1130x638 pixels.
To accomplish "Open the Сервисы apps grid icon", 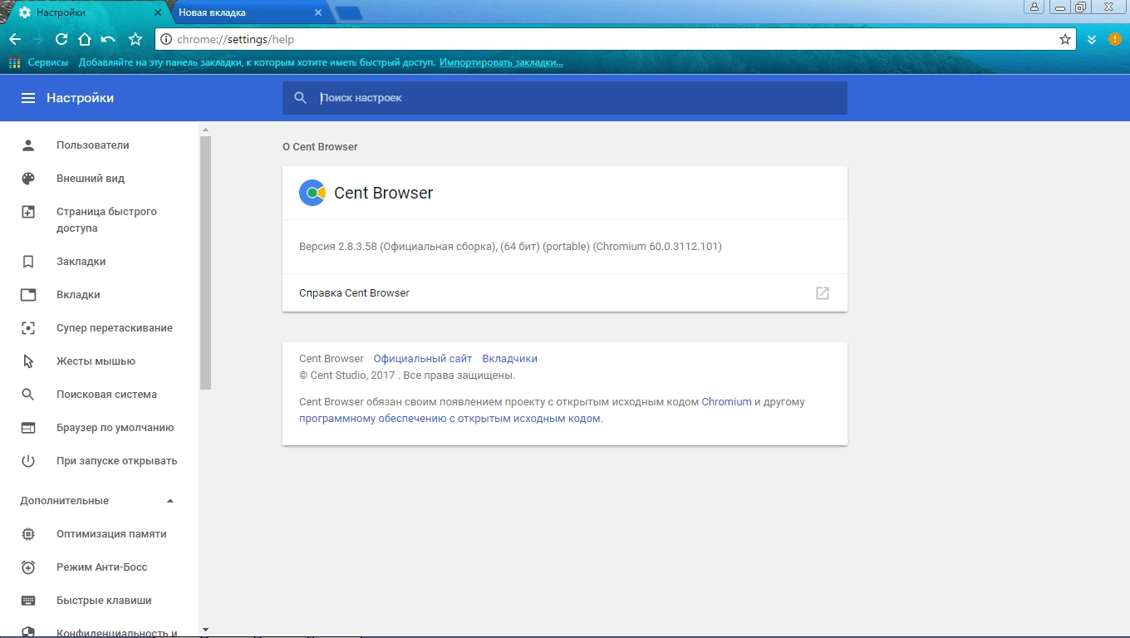I will tap(14, 62).
